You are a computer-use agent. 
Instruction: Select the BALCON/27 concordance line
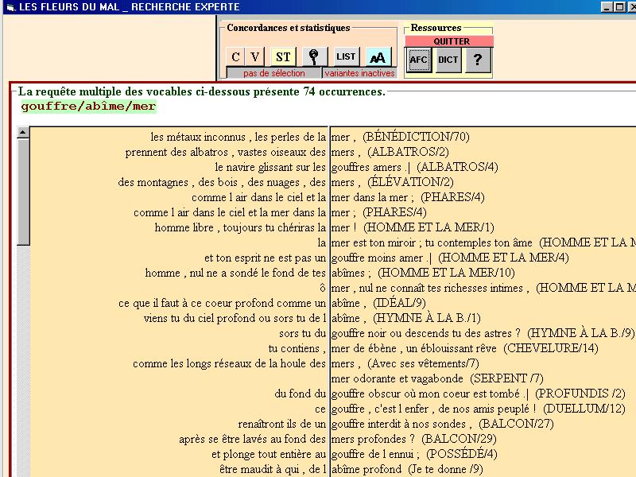point(443,424)
